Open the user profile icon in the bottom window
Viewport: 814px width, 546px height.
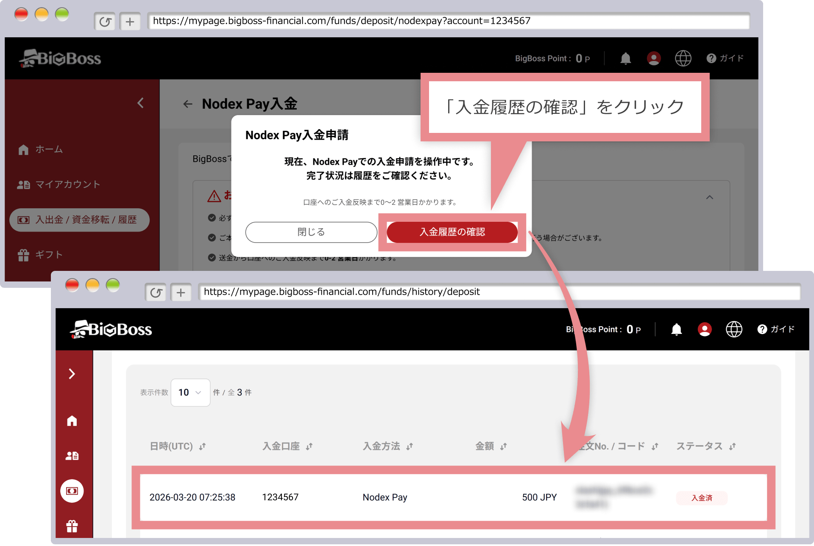704,329
